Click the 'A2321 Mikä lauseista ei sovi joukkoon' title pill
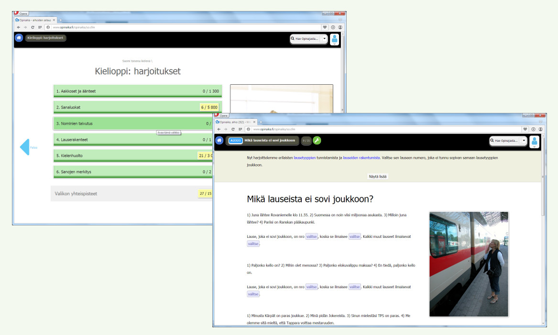The width and height of the screenshot is (558, 335). [x=263, y=140]
